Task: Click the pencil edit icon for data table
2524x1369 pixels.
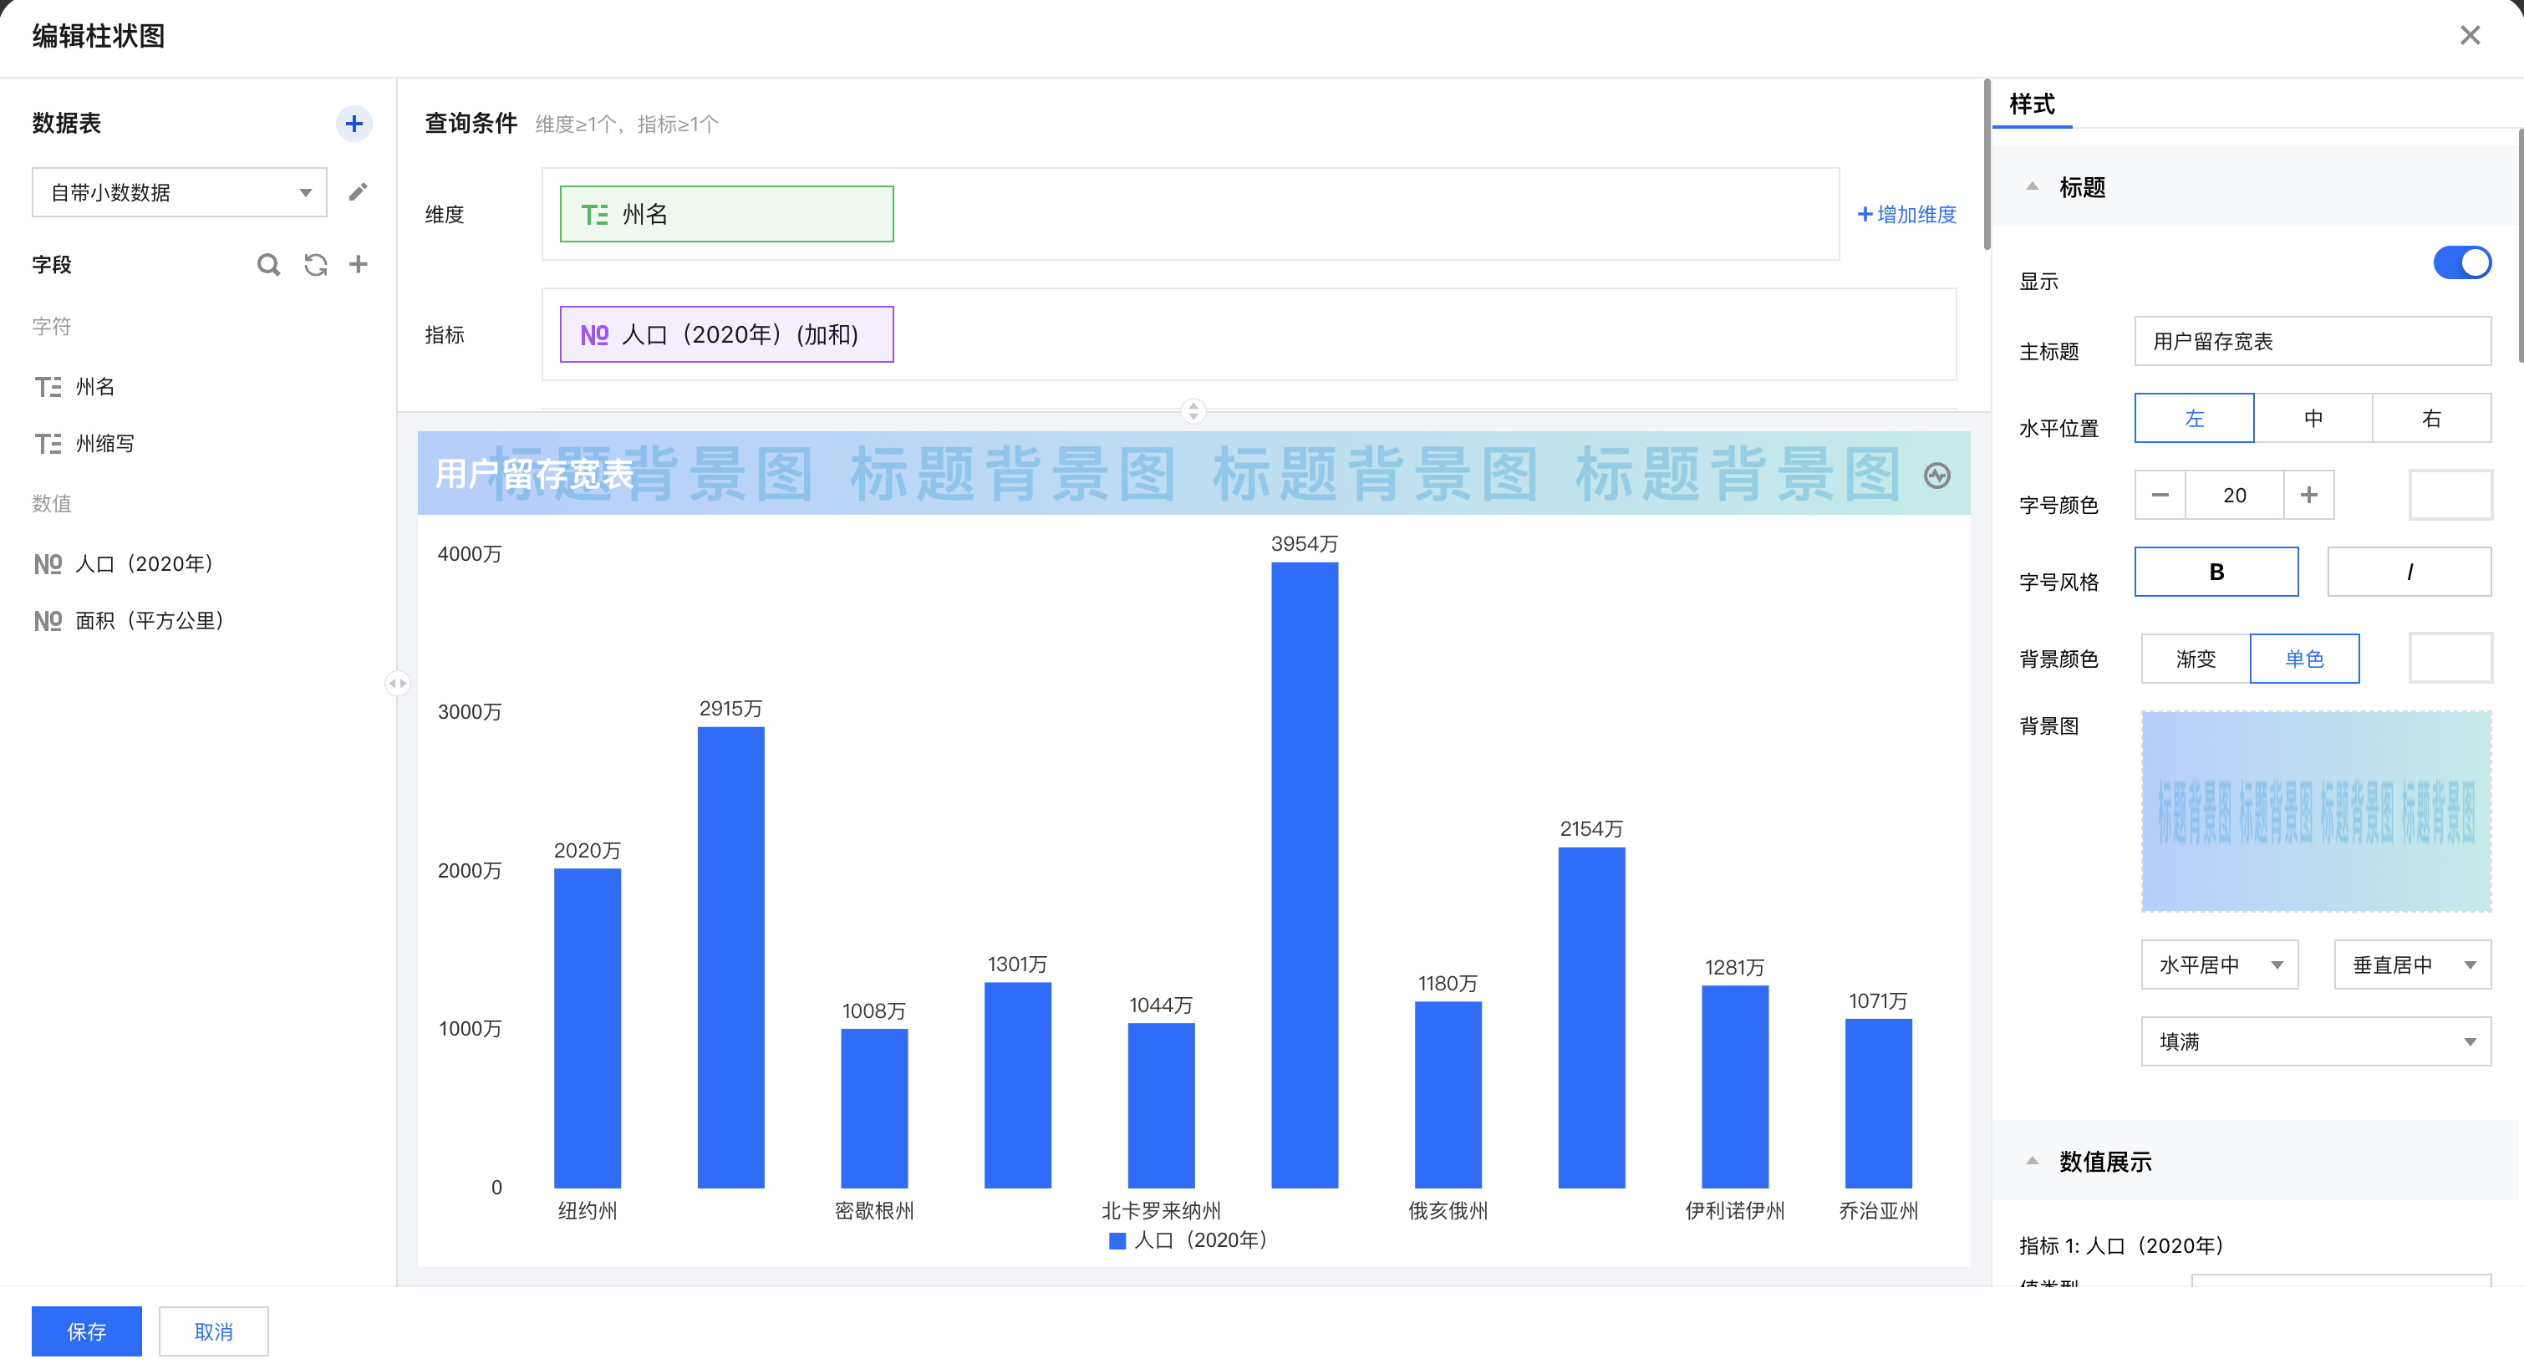Action: [358, 191]
